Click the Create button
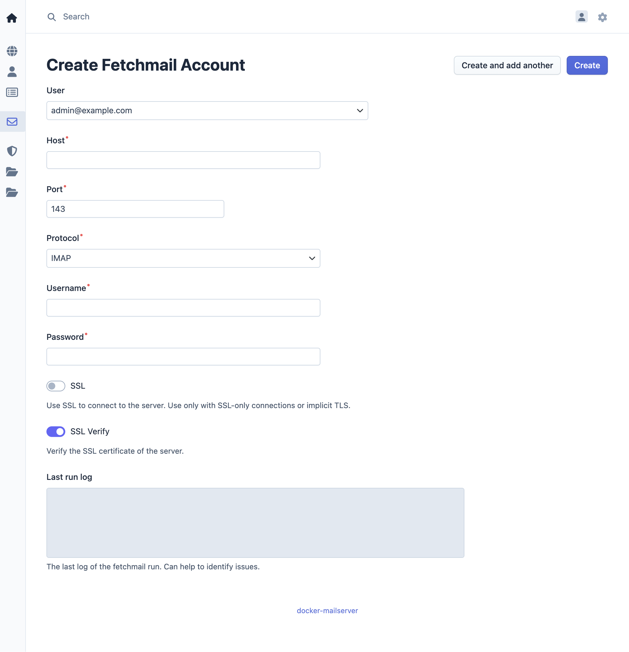Viewport: 629px width, 652px height. pyautogui.click(x=587, y=65)
